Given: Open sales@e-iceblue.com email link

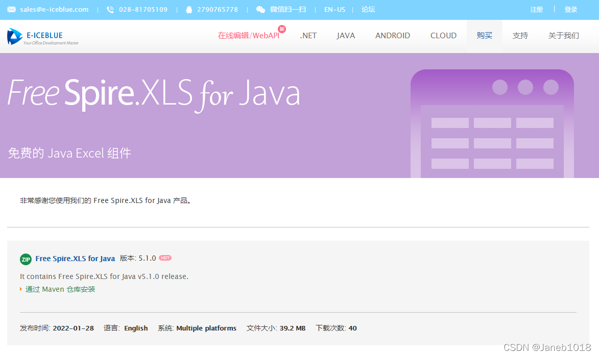Looking at the screenshot, I should pos(54,10).
